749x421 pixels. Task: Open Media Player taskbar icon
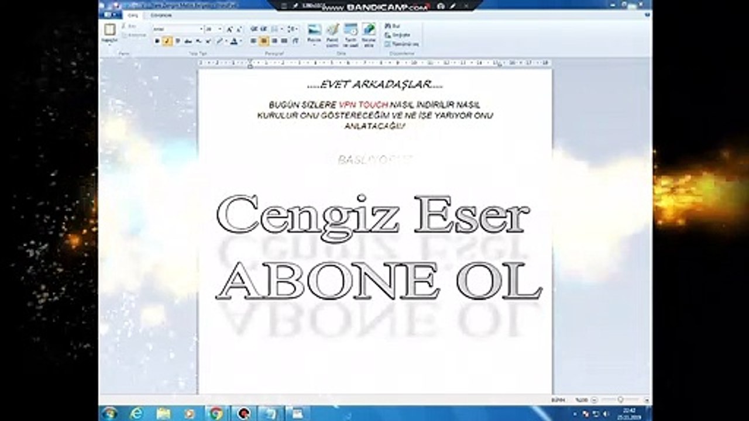point(190,413)
